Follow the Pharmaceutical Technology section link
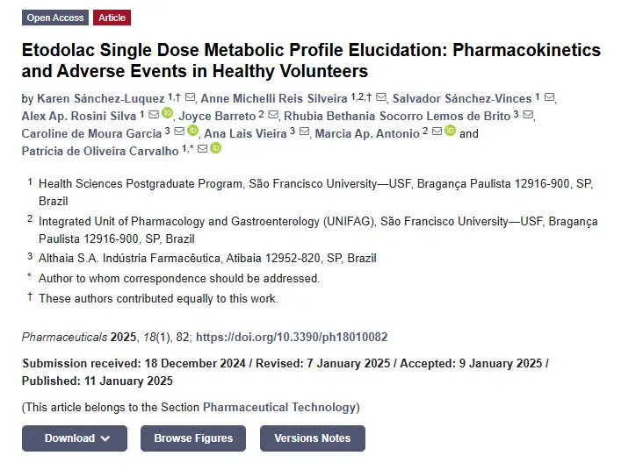 pos(279,407)
